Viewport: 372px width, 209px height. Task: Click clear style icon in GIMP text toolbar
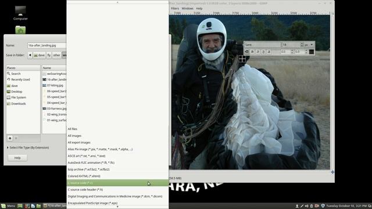point(246,52)
